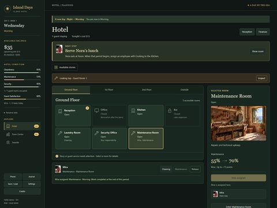Click the Kitchen room door icon
This screenshot has width=277, height=208.
click(x=133, y=110)
